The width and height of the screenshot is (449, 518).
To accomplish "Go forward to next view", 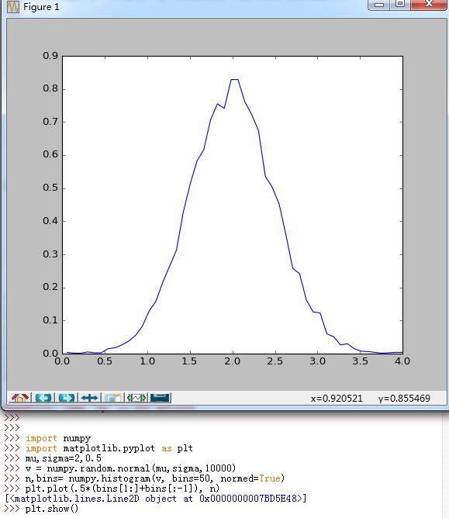I will click(x=66, y=398).
